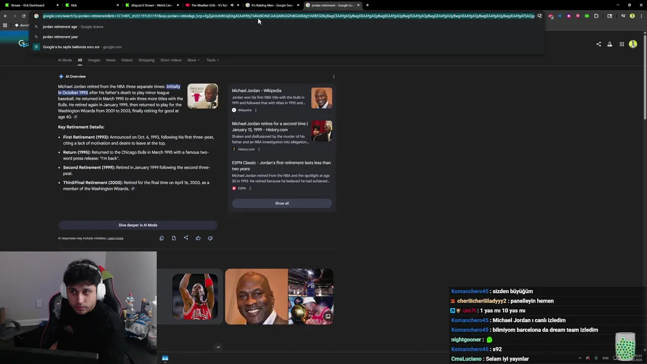
Task: Open the Learn more link
Action: [115, 238]
